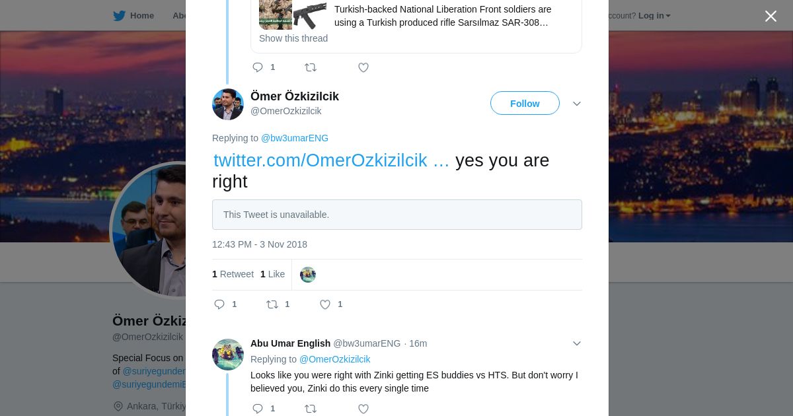Retweet the top thread tweet
793x416 pixels.
pyautogui.click(x=311, y=67)
